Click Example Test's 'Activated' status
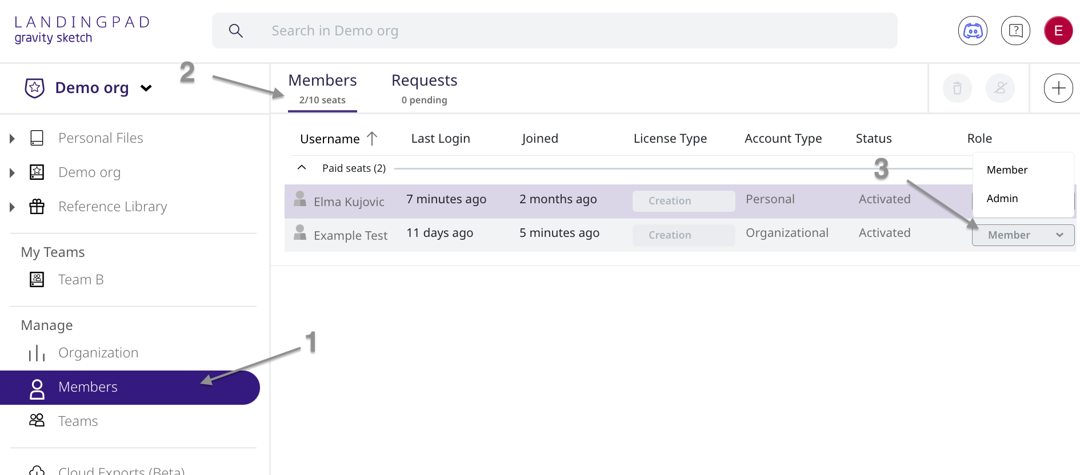Image resolution: width=1080 pixels, height=475 pixels. coord(885,232)
